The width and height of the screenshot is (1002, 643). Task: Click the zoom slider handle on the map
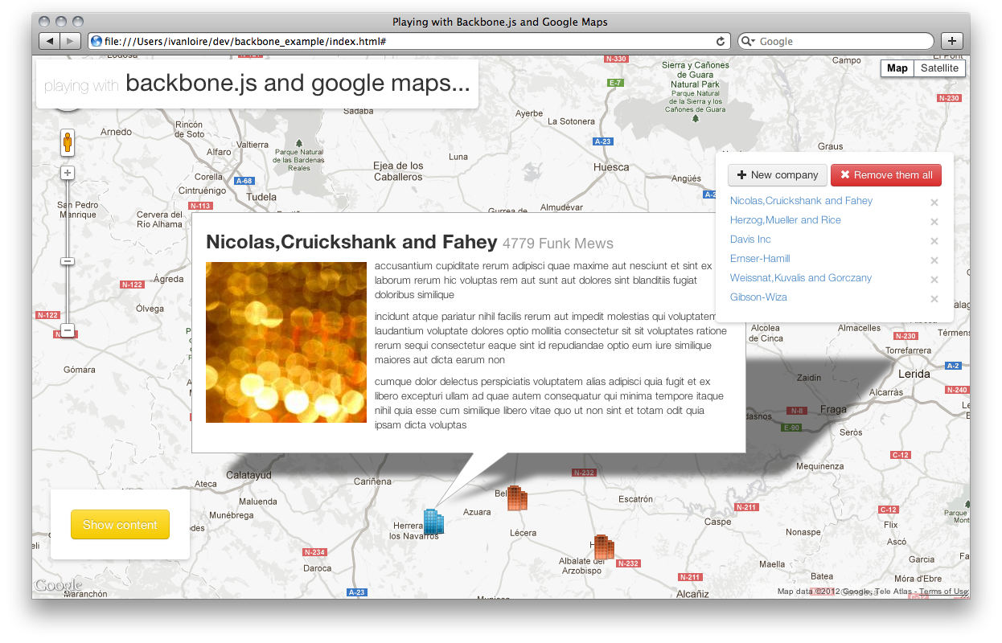[x=68, y=261]
